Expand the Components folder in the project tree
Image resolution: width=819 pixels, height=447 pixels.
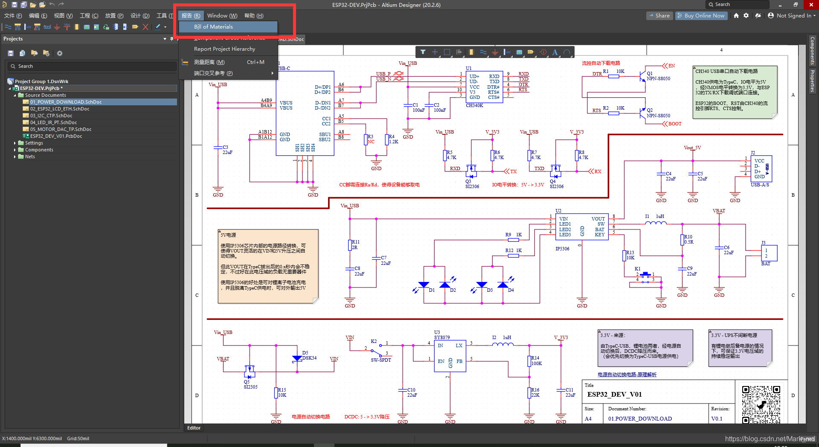15,150
